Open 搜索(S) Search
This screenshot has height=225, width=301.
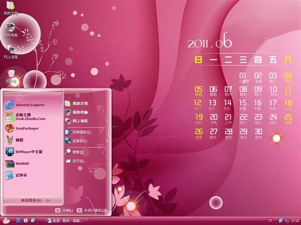[x=86, y=152]
